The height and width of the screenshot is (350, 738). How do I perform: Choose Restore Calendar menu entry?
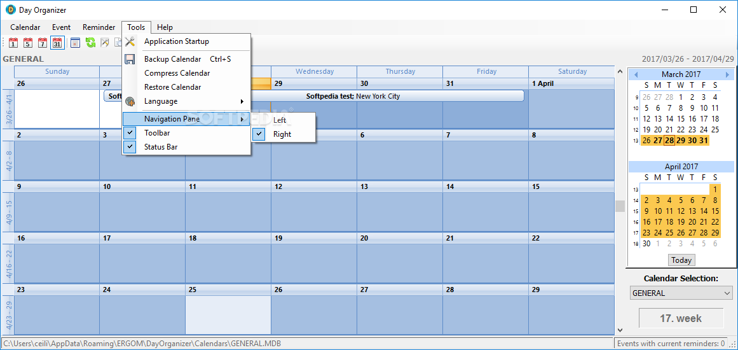tap(186, 87)
